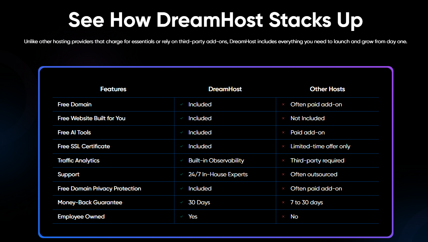Select the checkmark beside 30 Days guarantee
428x242 pixels.
coord(182,202)
